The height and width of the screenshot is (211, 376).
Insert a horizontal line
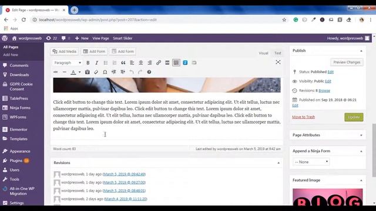(64, 72)
